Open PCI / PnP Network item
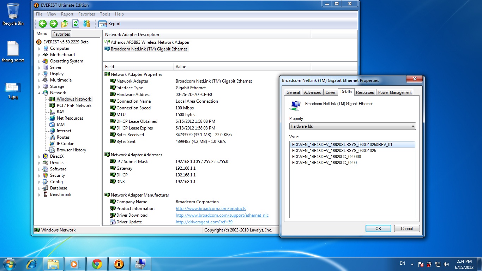This screenshot has height=271, width=482. pyautogui.click(x=74, y=106)
